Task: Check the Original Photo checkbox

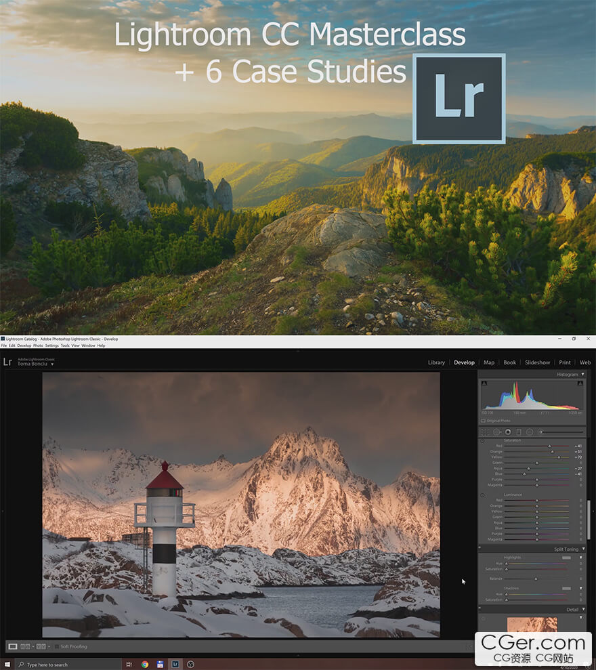Action: click(x=483, y=421)
